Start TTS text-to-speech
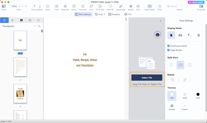This screenshot has width=207, height=123. tap(128, 14)
